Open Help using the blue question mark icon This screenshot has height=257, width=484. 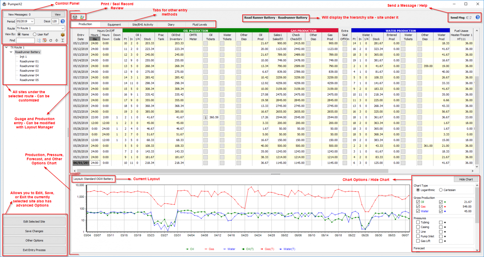point(478,17)
